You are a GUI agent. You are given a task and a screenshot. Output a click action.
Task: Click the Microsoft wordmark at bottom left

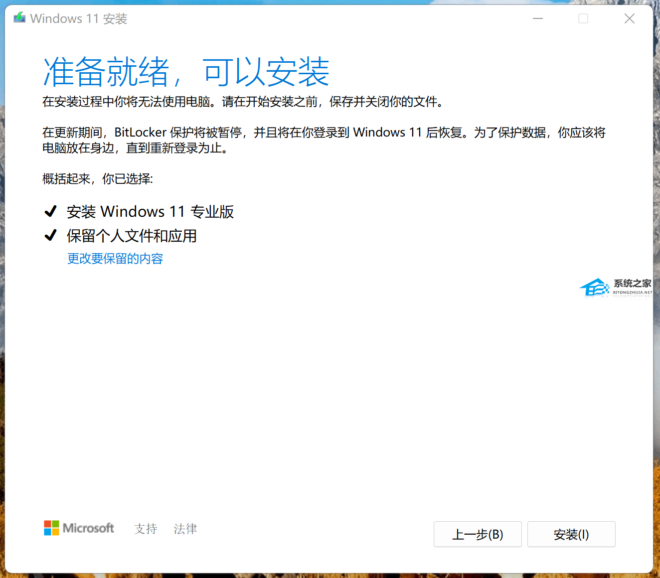[88, 528]
